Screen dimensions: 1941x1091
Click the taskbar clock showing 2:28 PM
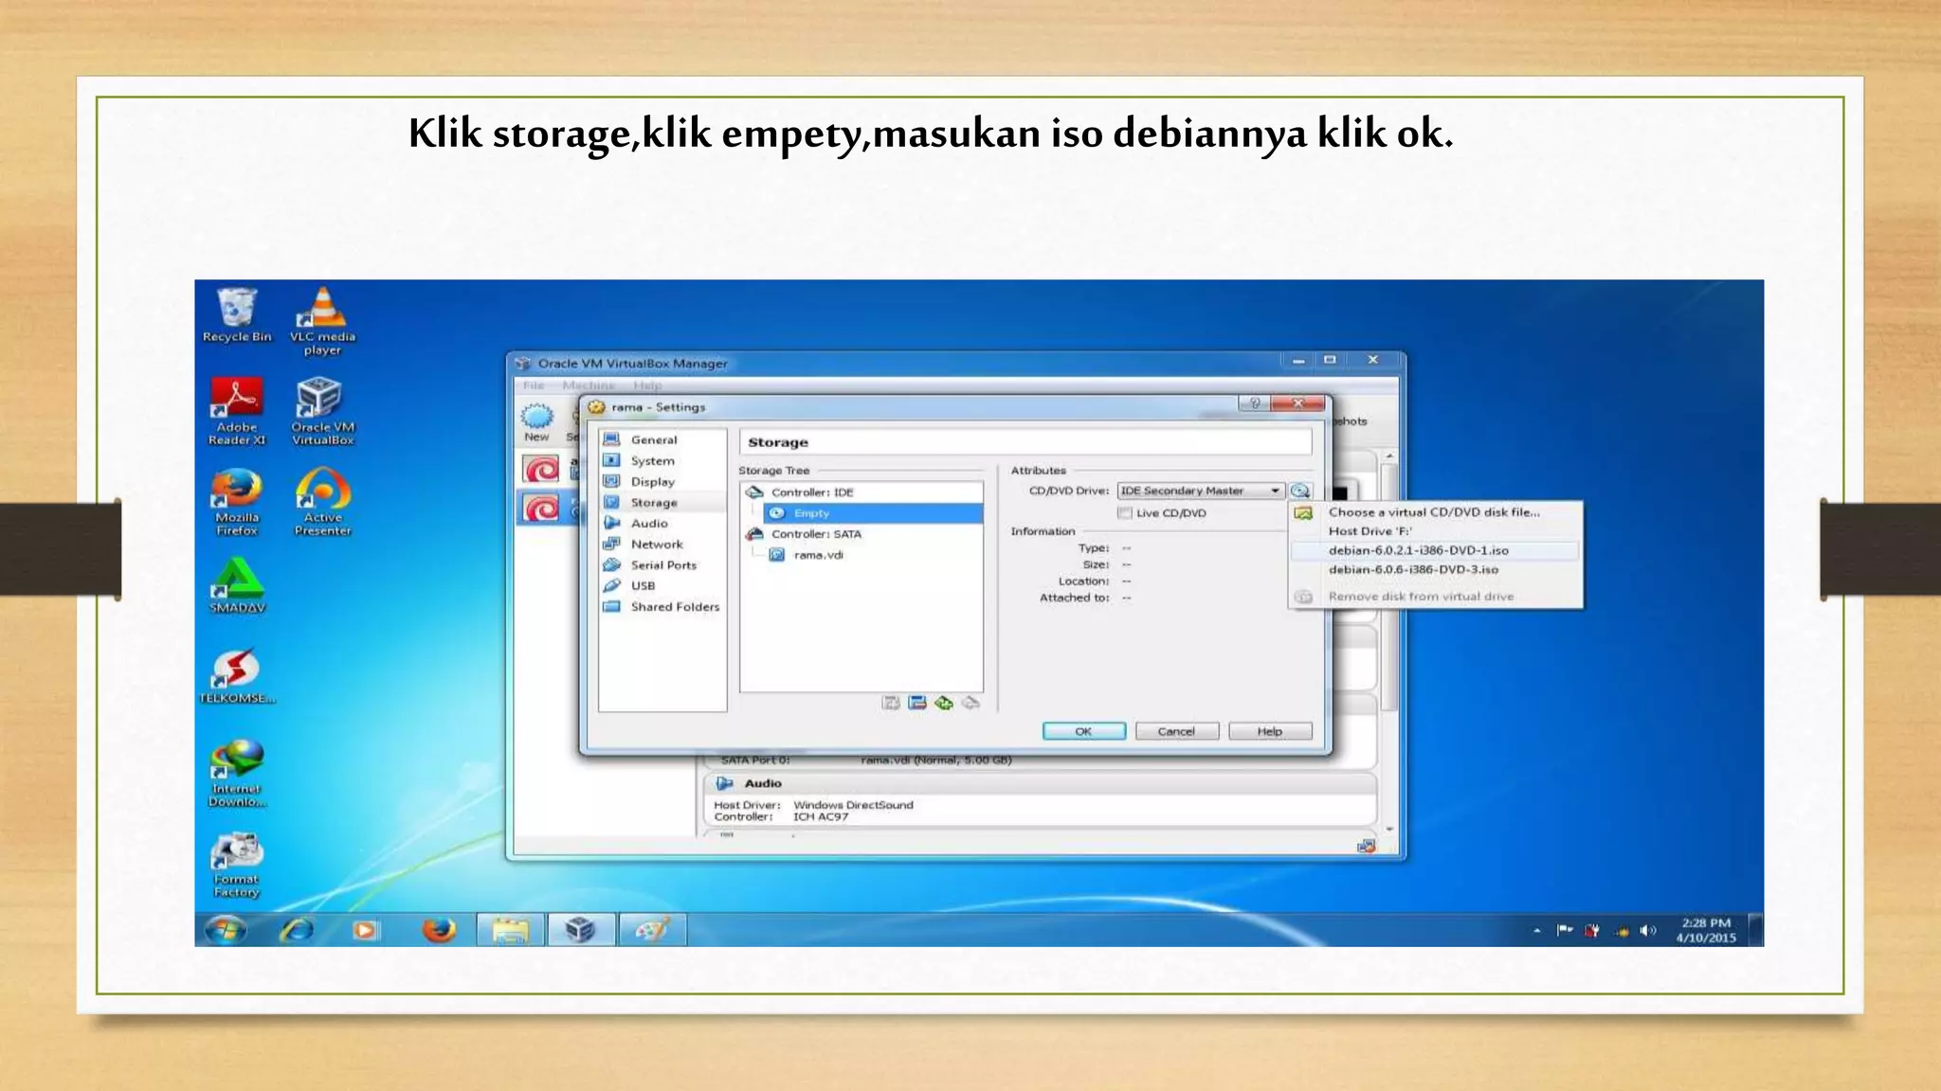tap(1706, 930)
